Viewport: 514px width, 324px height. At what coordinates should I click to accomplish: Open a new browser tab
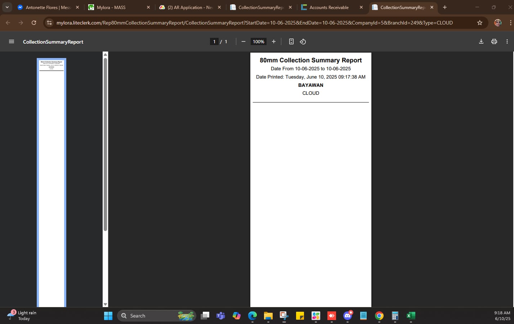[x=445, y=7]
